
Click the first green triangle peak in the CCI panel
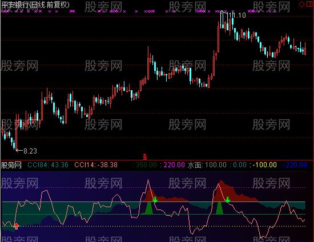click(x=149, y=208)
